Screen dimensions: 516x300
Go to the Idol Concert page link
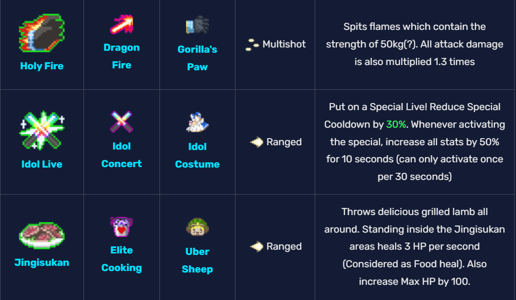pyautogui.click(x=122, y=155)
